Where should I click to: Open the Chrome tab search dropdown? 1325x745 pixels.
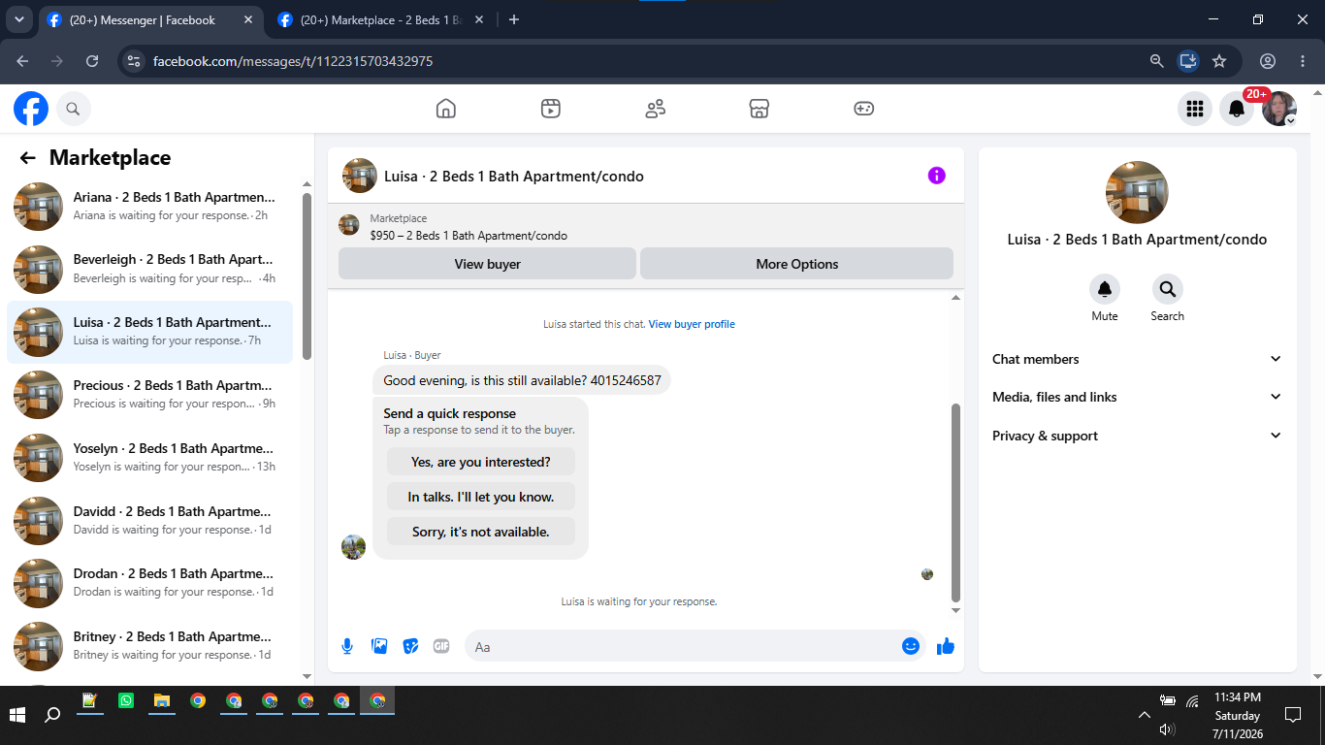point(18,19)
